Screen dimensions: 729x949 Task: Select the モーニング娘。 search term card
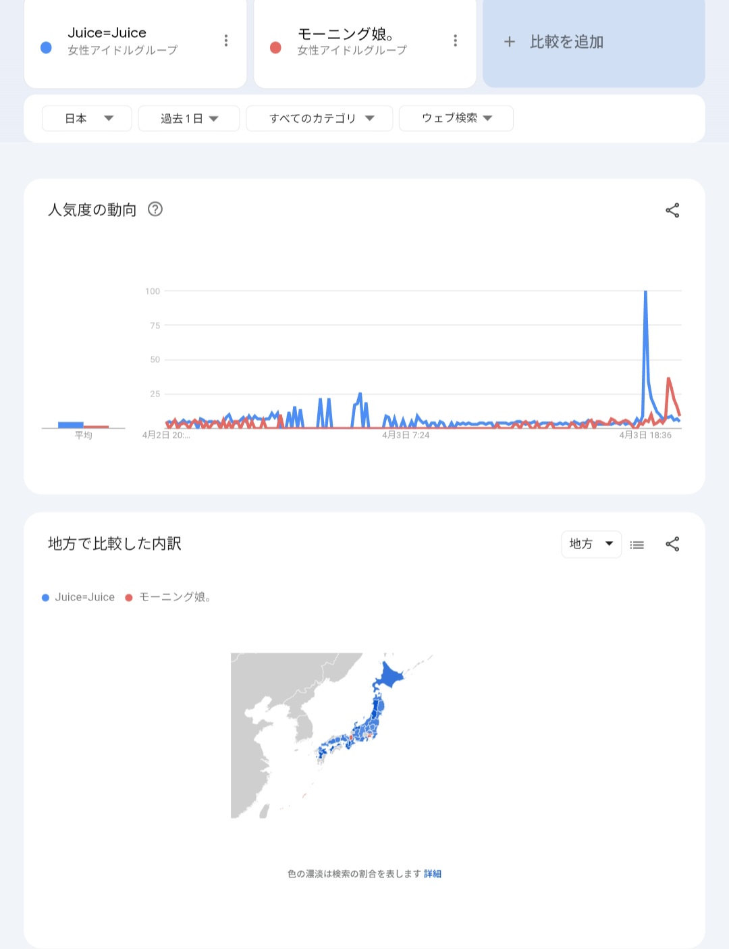tap(358, 41)
